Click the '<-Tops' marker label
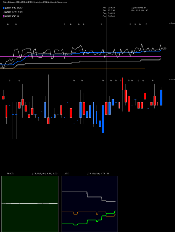Image resolution: width=175 pixels, height=232 pixels. pos(172,24)
